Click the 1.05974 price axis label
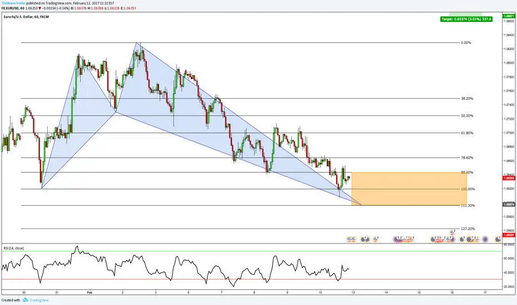The height and width of the screenshot is (305, 517). (509, 205)
